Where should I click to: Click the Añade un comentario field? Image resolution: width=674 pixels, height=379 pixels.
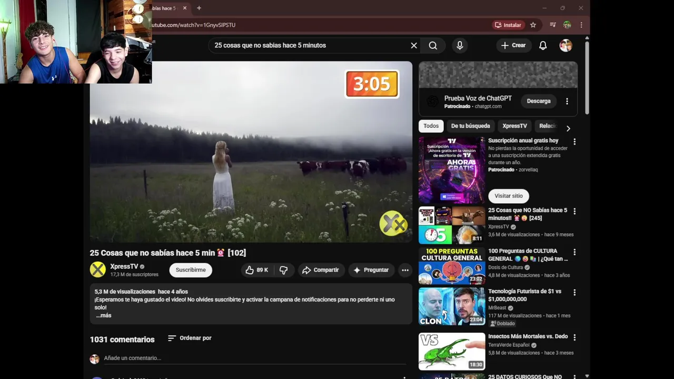pos(255,358)
